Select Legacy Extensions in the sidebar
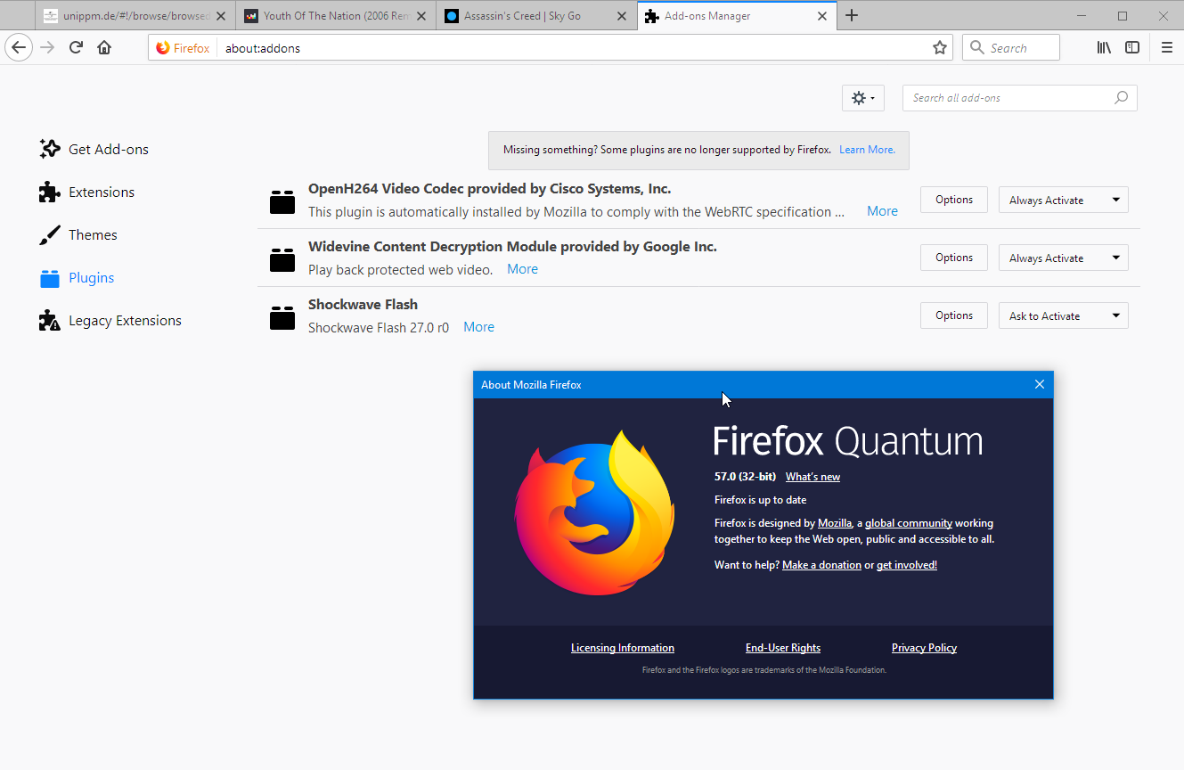 click(x=110, y=320)
